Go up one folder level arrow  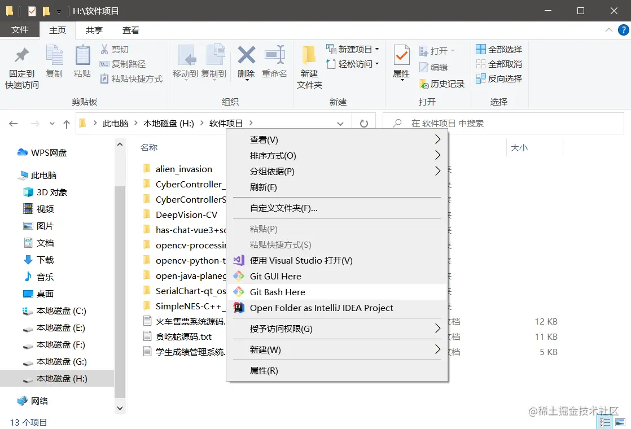coord(67,124)
